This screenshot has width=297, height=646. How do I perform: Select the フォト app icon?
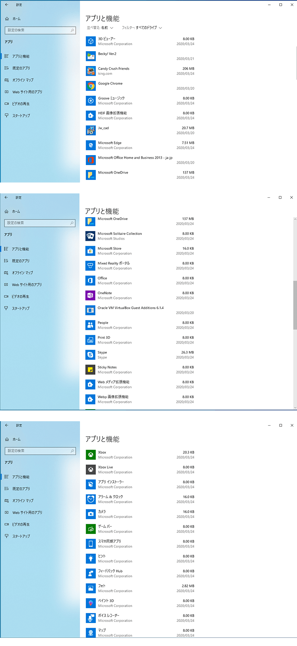[91, 588]
